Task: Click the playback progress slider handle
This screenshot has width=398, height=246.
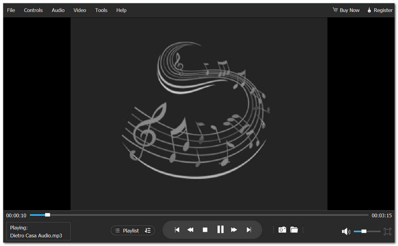Action: click(47, 215)
